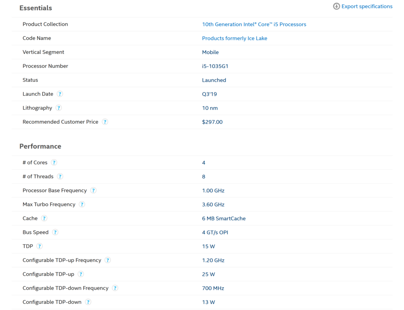Show help for Max Turbo Frequency
This screenshot has height=310, width=404.
point(82,204)
